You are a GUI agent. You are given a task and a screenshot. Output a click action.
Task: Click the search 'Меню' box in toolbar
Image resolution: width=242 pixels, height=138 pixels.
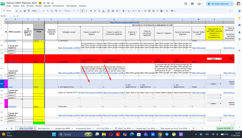point(8,11)
